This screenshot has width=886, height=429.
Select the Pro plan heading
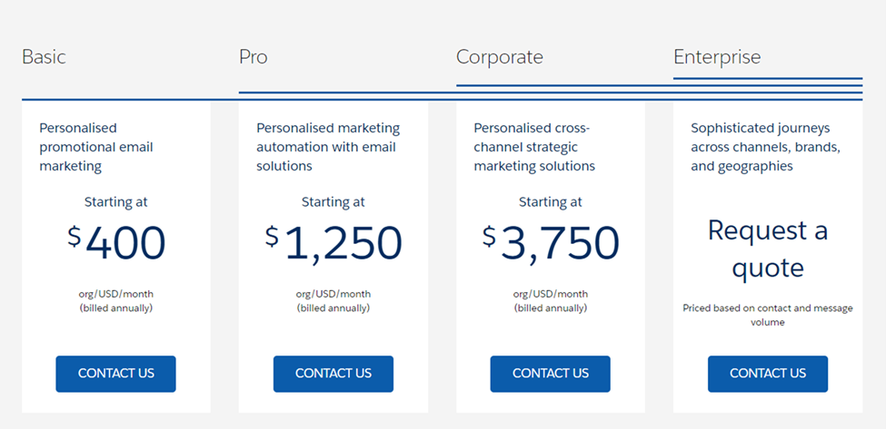[253, 57]
